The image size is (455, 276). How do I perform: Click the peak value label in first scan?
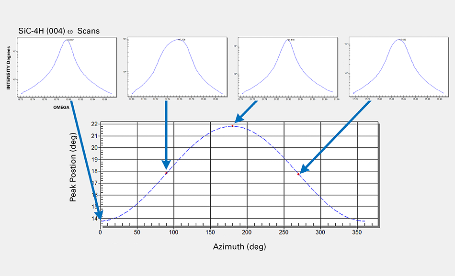70,40
